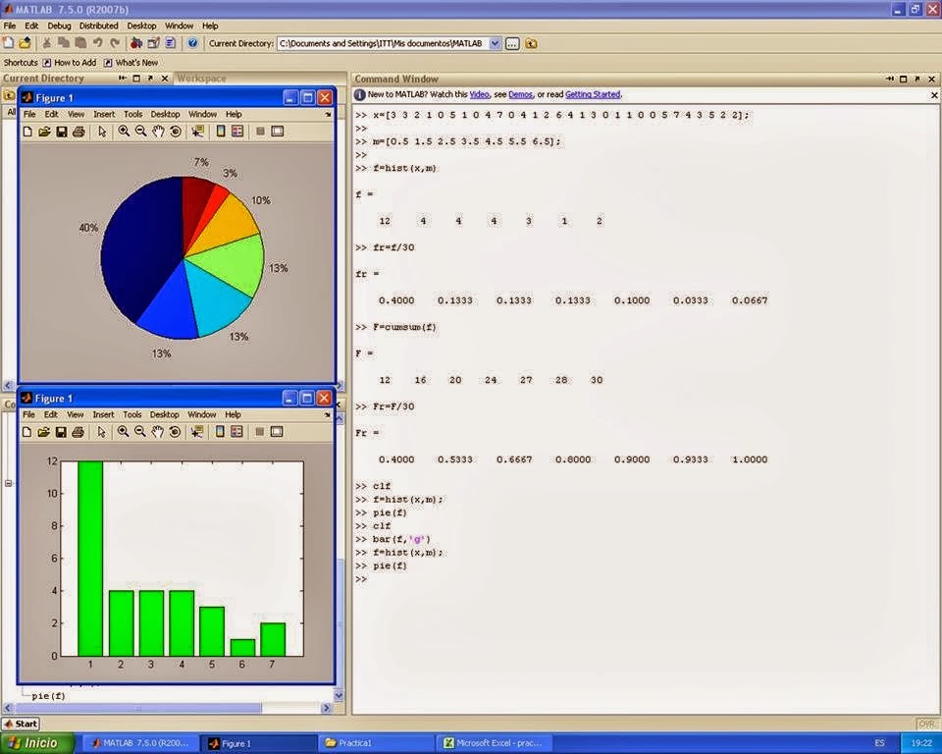Click Open file icon in MATLAB toolbar
Image resolution: width=942 pixels, height=754 pixels.
[x=26, y=42]
